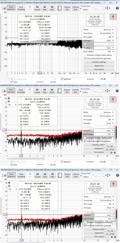This screenshot has width=120, height=243.
Task: Click the plus zoom icon beside Trace options in the 28,83 dB window
Action: tap(115, 237)
